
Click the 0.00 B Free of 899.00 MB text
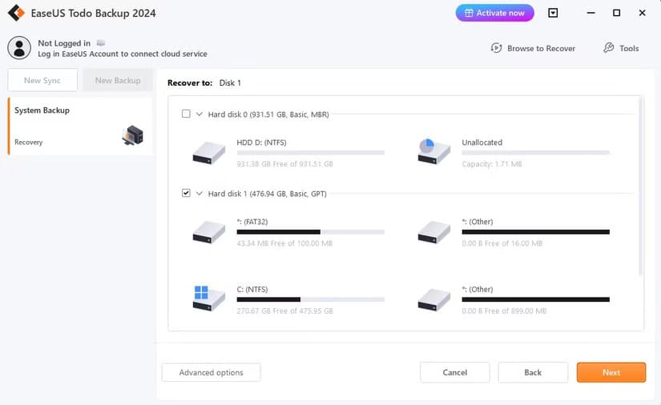point(504,311)
